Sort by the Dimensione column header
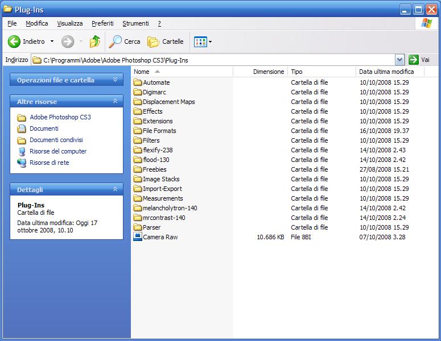 261,72
